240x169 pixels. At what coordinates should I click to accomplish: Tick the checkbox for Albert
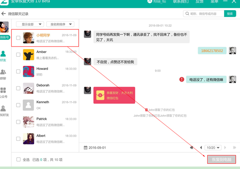tap(18, 139)
